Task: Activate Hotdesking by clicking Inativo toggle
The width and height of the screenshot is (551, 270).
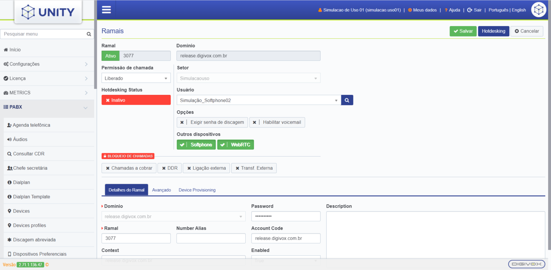Action: click(x=136, y=100)
